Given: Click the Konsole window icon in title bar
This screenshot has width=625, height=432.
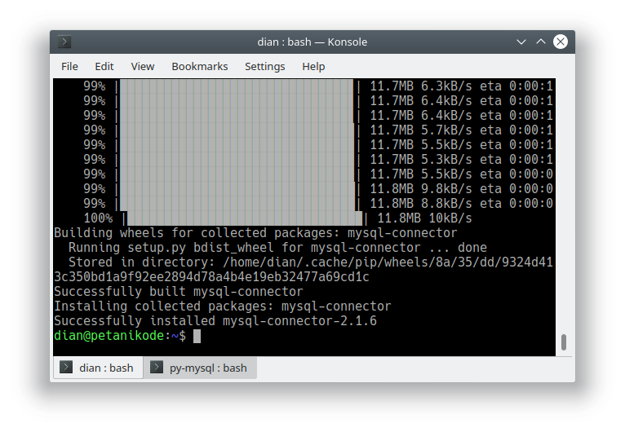Looking at the screenshot, I should [65, 42].
